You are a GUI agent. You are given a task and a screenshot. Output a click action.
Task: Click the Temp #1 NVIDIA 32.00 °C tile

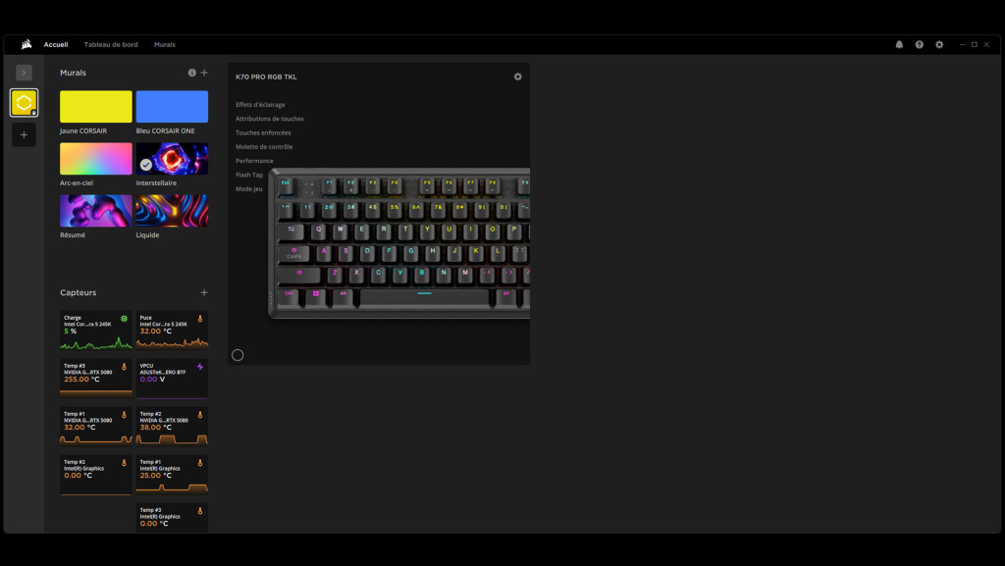(96, 427)
